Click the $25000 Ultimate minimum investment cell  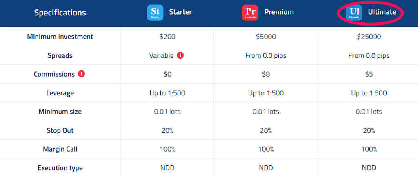click(x=369, y=37)
